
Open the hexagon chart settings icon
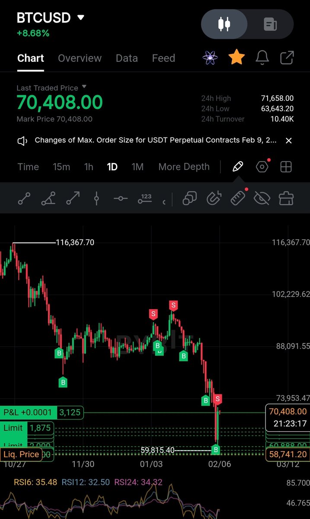tap(262, 167)
